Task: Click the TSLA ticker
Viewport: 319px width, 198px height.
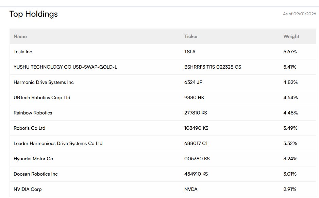Action: [x=190, y=52]
